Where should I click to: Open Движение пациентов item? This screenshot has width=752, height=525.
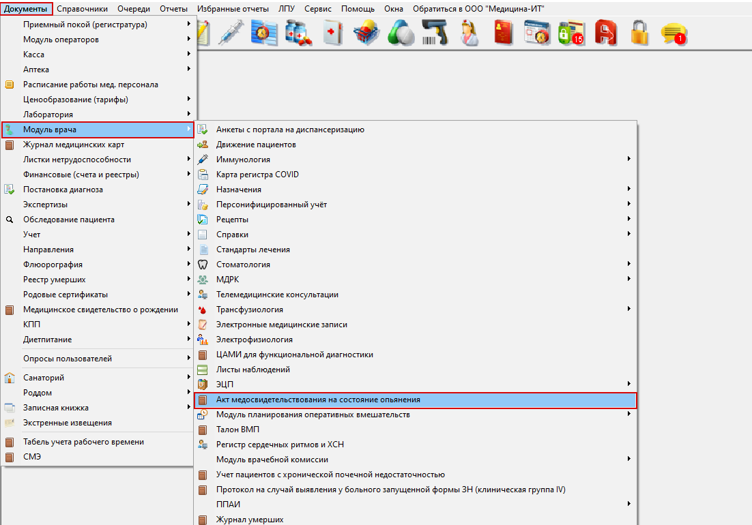[416, 145]
